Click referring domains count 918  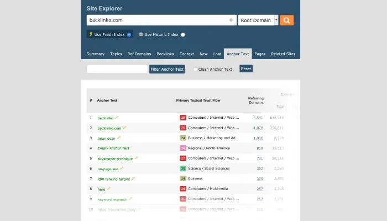coord(260,148)
